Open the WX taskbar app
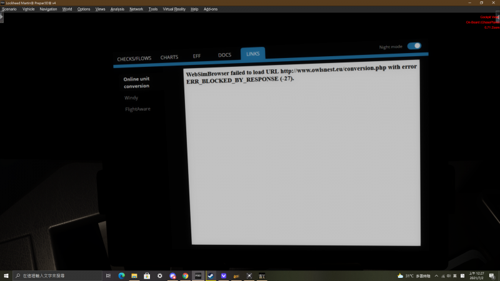 tap(262, 275)
